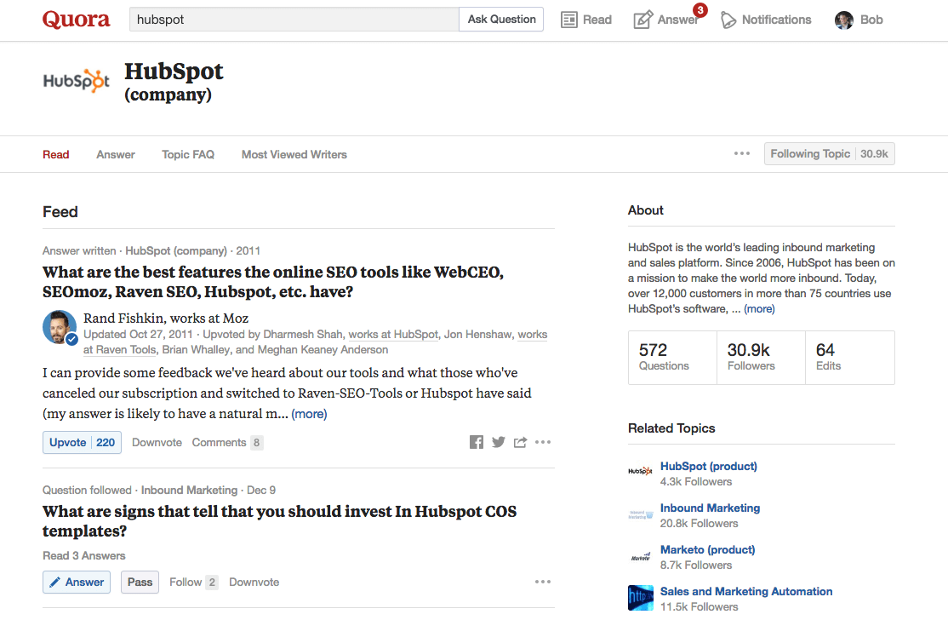Screen dimensions: 948x620
Task: Follow the COS templates question
Action: (x=193, y=582)
